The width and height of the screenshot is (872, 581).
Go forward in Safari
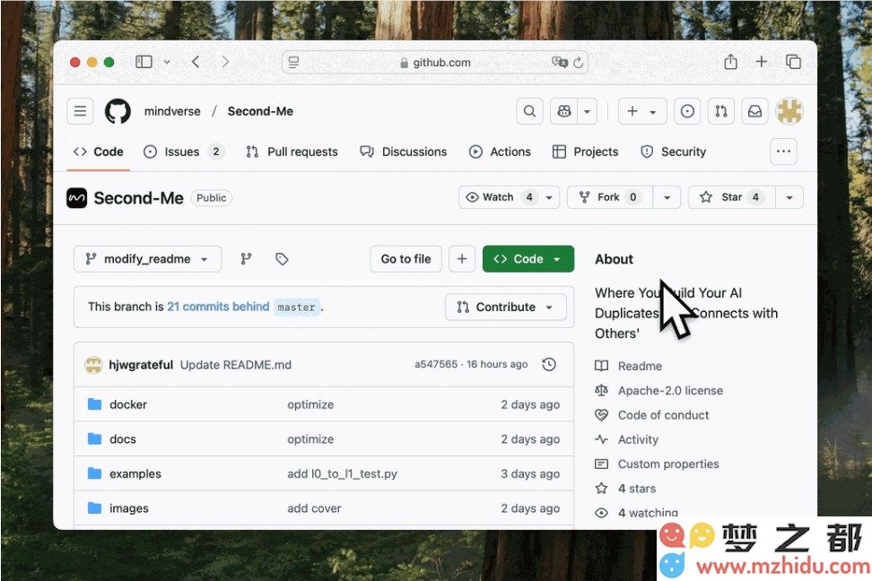[x=224, y=62]
